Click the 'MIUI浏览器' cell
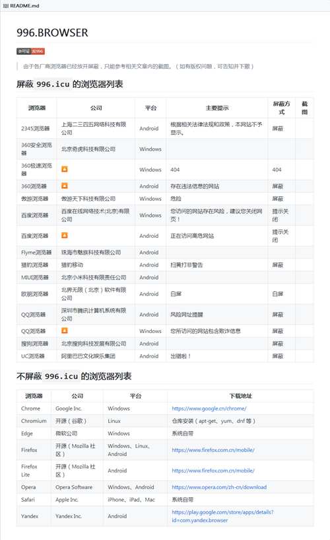This screenshot has height=540, width=330. point(35,277)
